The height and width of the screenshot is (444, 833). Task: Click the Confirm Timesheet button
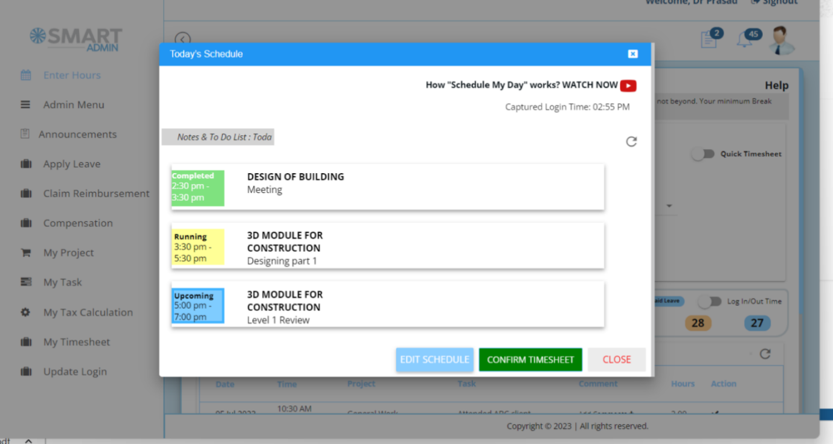[x=530, y=360]
